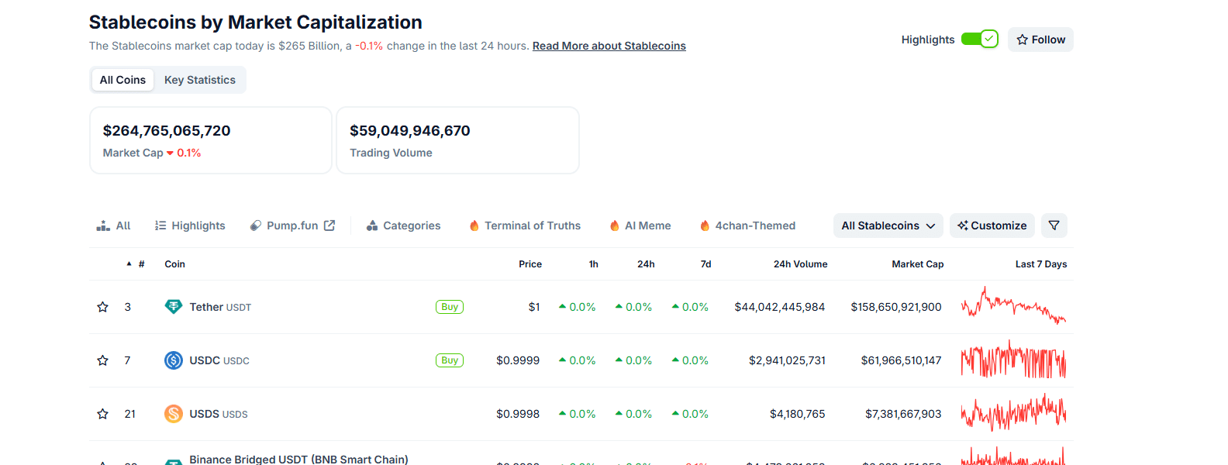This screenshot has width=1228, height=465.
Task: Open the Customize button
Action: tap(992, 226)
